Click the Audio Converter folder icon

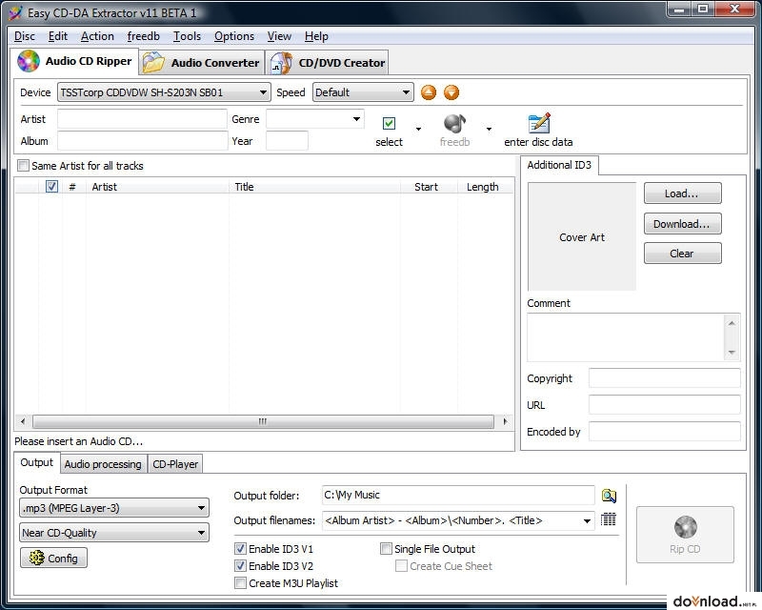coord(153,63)
